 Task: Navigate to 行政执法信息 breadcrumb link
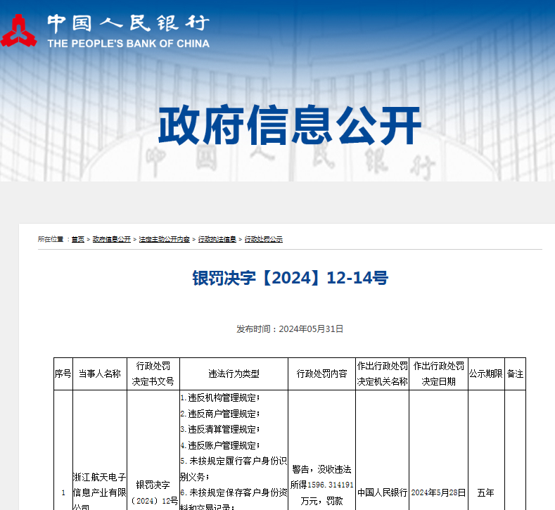click(x=217, y=239)
